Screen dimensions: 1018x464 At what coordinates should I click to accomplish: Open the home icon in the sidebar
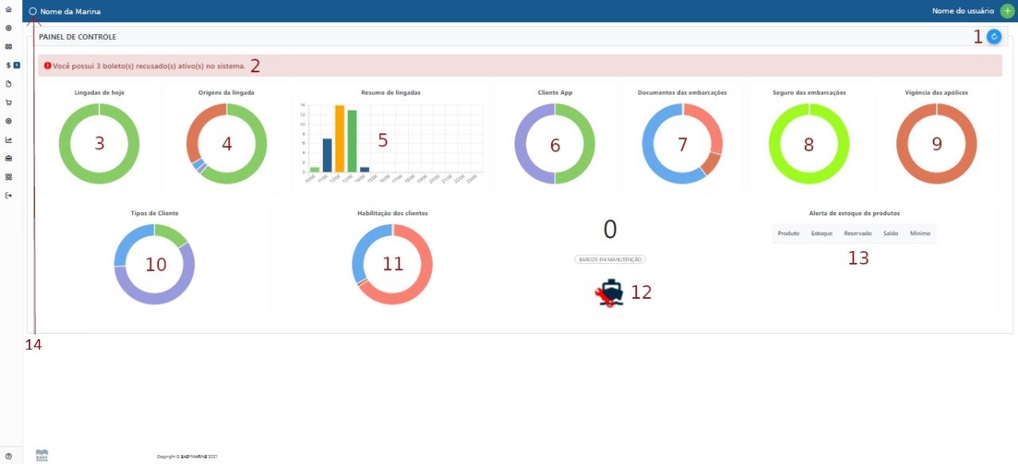click(x=8, y=10)
